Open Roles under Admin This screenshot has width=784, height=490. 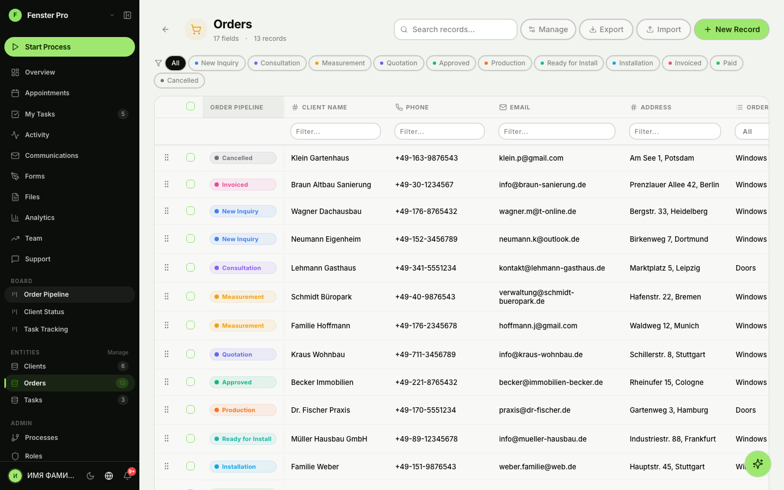pyautogui.click(x=70, y=456)
